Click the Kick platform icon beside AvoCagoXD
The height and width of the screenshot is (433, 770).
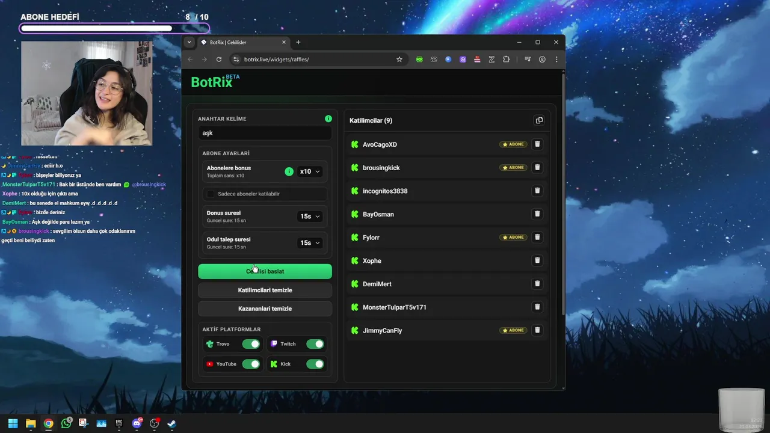(354, 144)
